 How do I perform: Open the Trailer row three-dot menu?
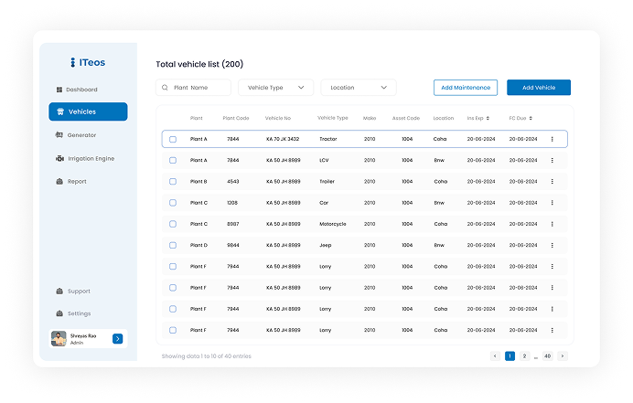tap(552, 182)
